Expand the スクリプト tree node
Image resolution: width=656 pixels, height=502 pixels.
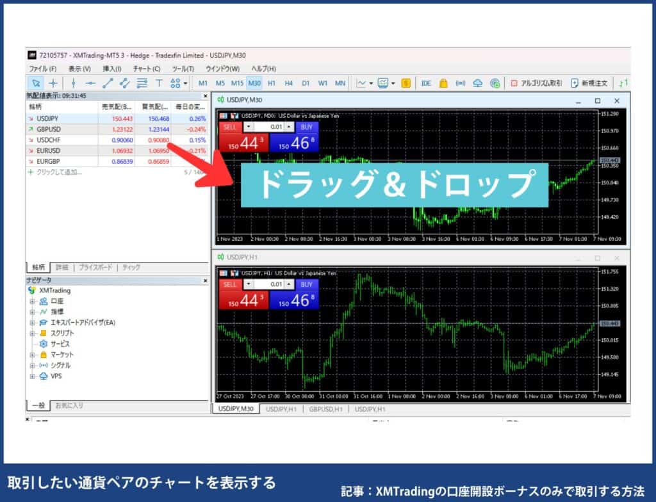(32, 334)
